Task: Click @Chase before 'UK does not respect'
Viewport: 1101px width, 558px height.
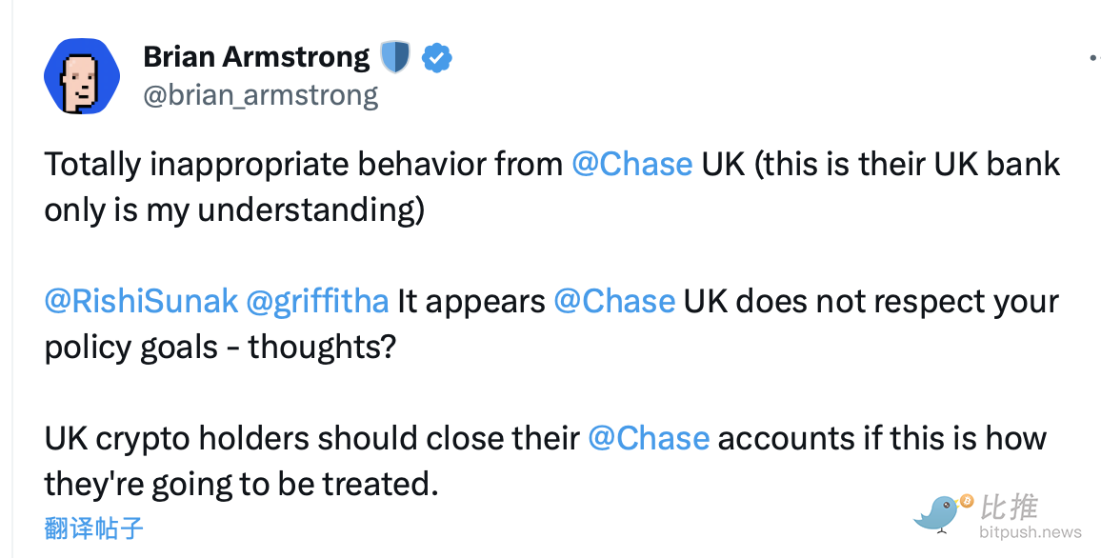Action: pyautogui.click(x=614, y=301)
